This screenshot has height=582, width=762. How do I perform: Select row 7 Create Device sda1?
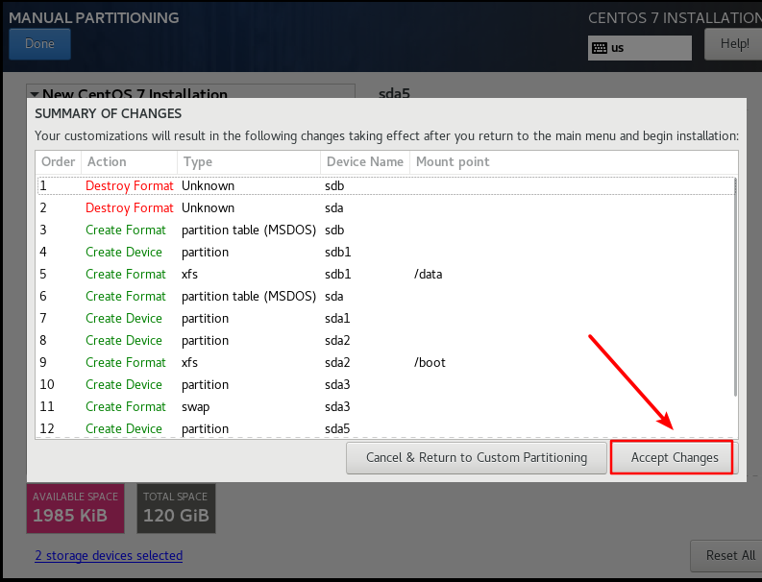coord(386,318)
